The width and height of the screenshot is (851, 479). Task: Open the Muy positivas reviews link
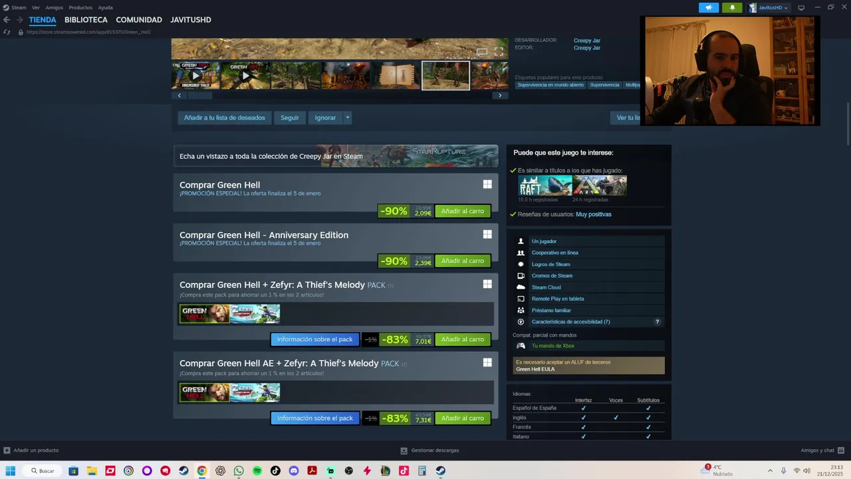tap(594, 214)
